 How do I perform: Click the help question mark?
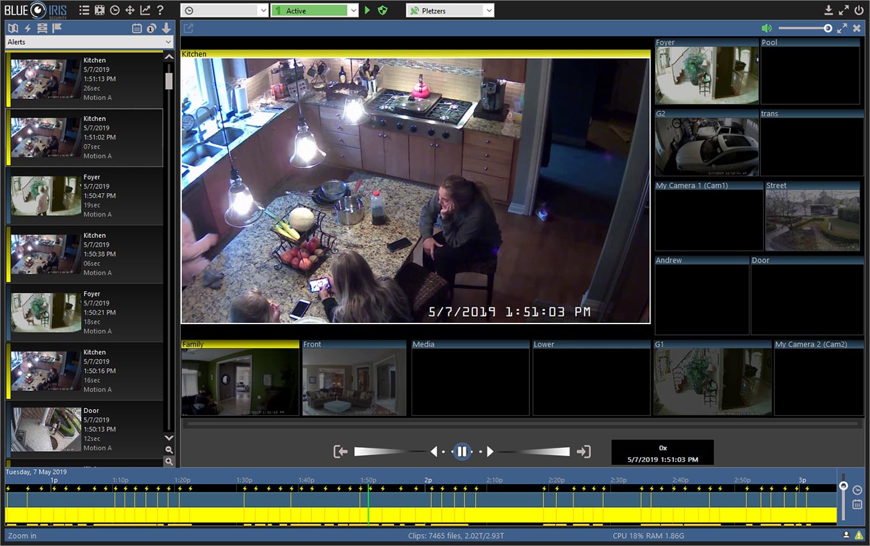coord(161,10)
